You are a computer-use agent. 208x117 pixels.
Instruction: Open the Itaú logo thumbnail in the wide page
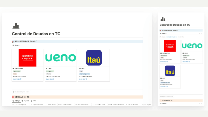coord(94,58)
